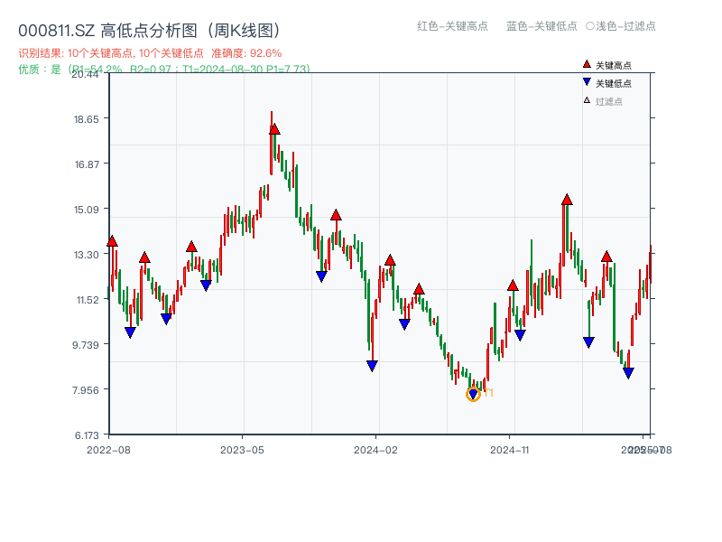Image resolution: width=722 pixels, height=542 pixels.
Task: Click the orange circled T1 low point marker
Action: click(x=473, y=394)
